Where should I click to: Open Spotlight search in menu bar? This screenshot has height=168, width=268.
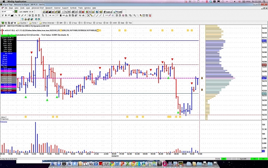click(x=264, y=1)
